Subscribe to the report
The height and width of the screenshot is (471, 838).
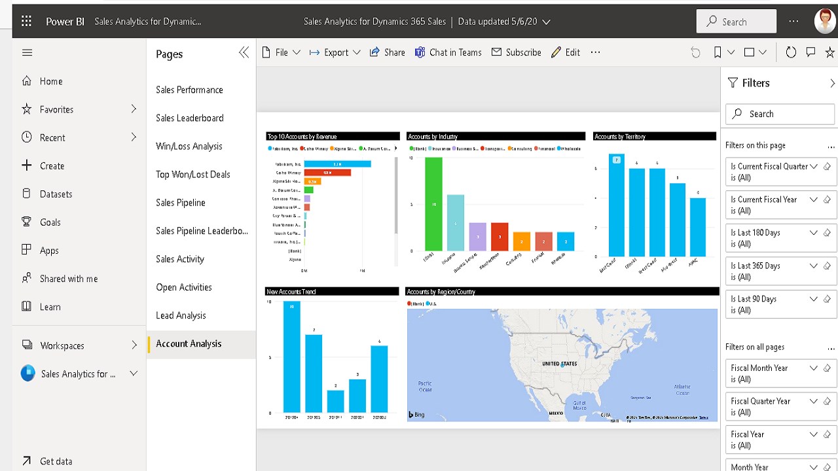click(x=516, y=52)
